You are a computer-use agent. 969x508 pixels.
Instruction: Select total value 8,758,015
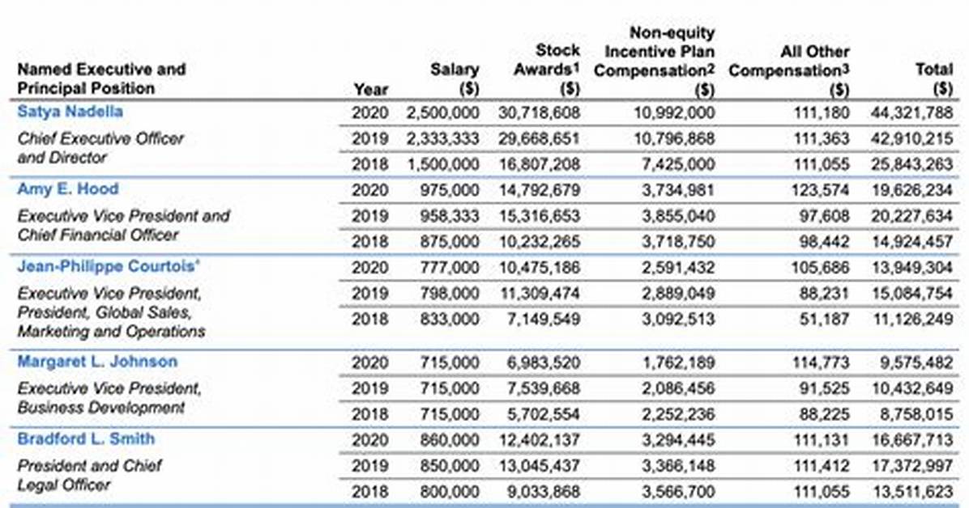tap(916, 414)
